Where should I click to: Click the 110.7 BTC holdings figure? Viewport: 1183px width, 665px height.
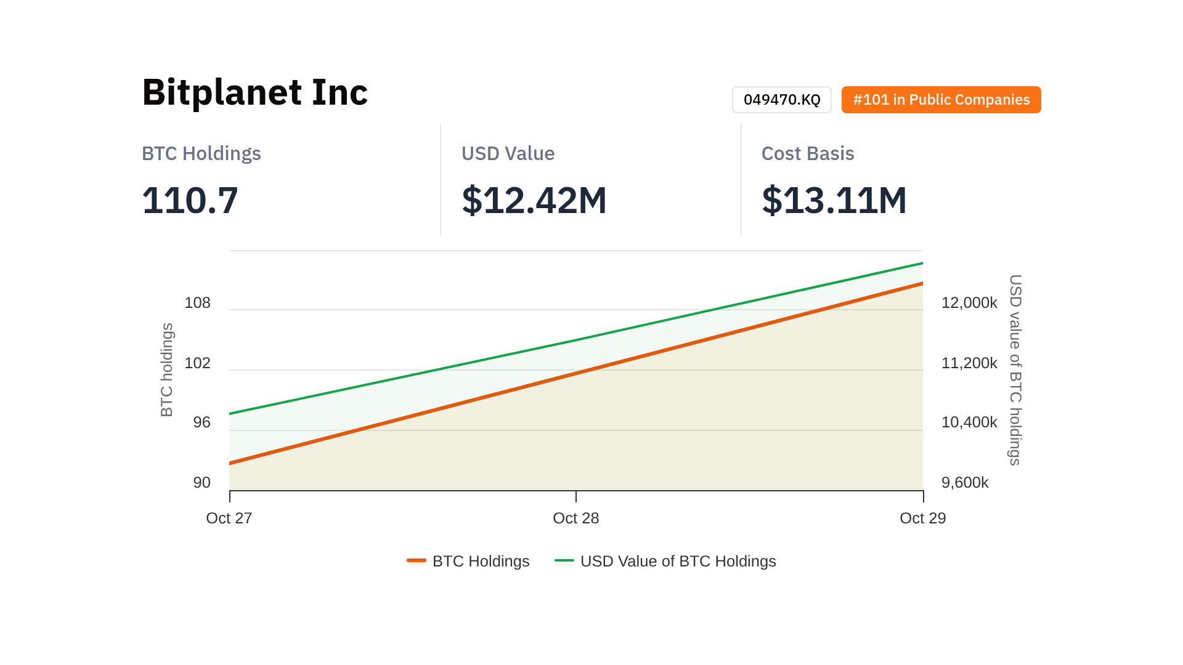click(190, 201)
